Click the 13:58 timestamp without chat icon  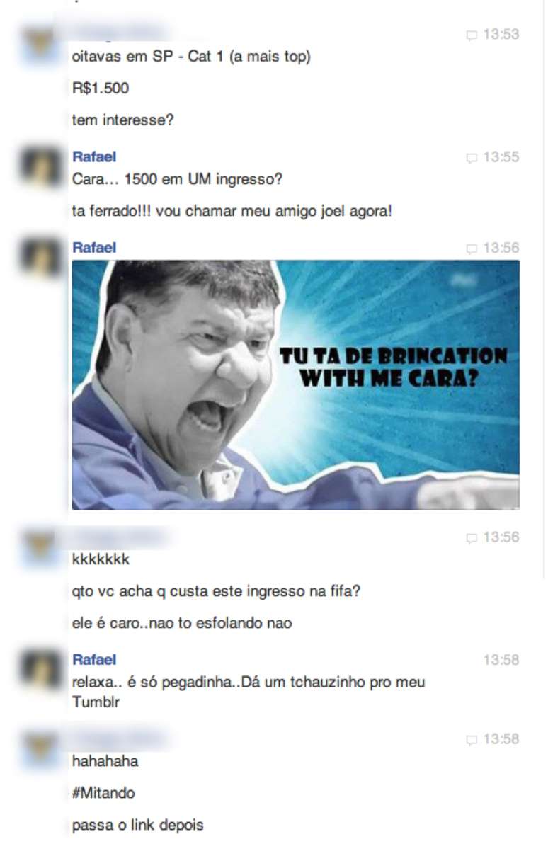[501, 660]
